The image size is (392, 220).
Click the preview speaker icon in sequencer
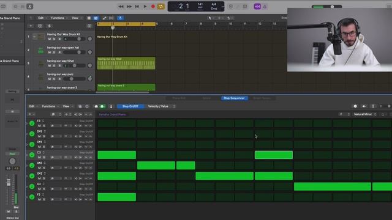[364, 106]
